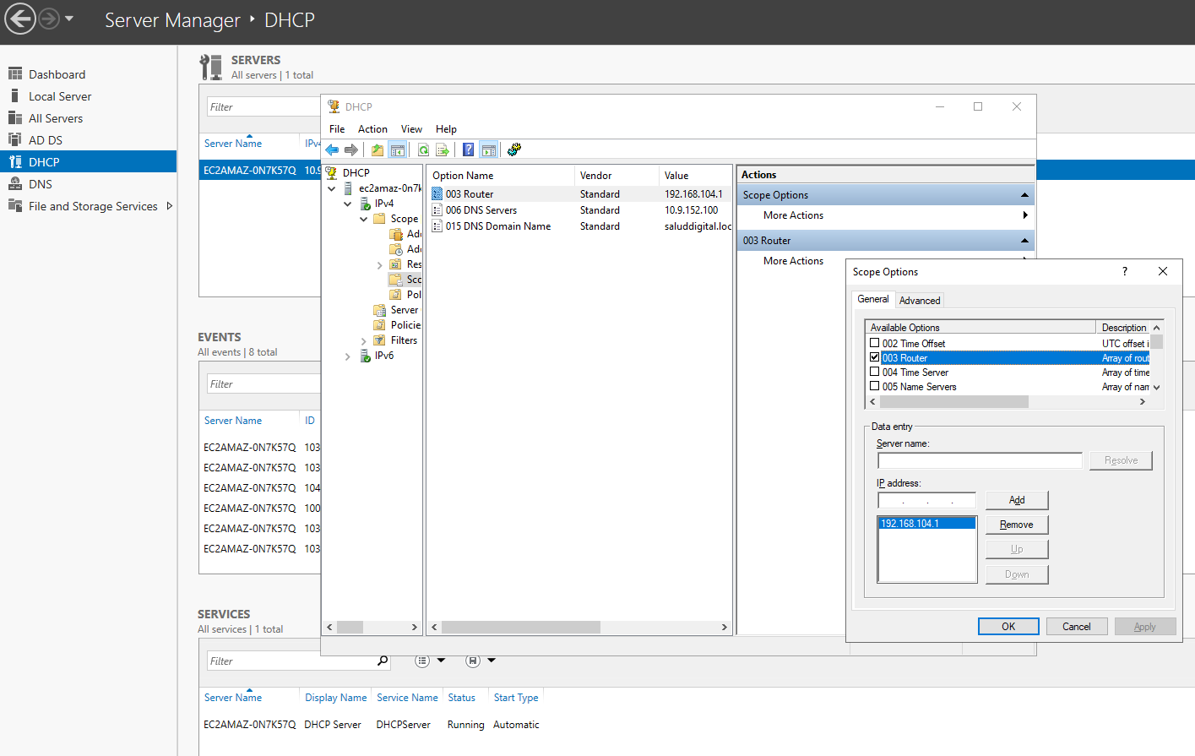
Task: Uncheck the 003 Router option
Action: point(875,358)
